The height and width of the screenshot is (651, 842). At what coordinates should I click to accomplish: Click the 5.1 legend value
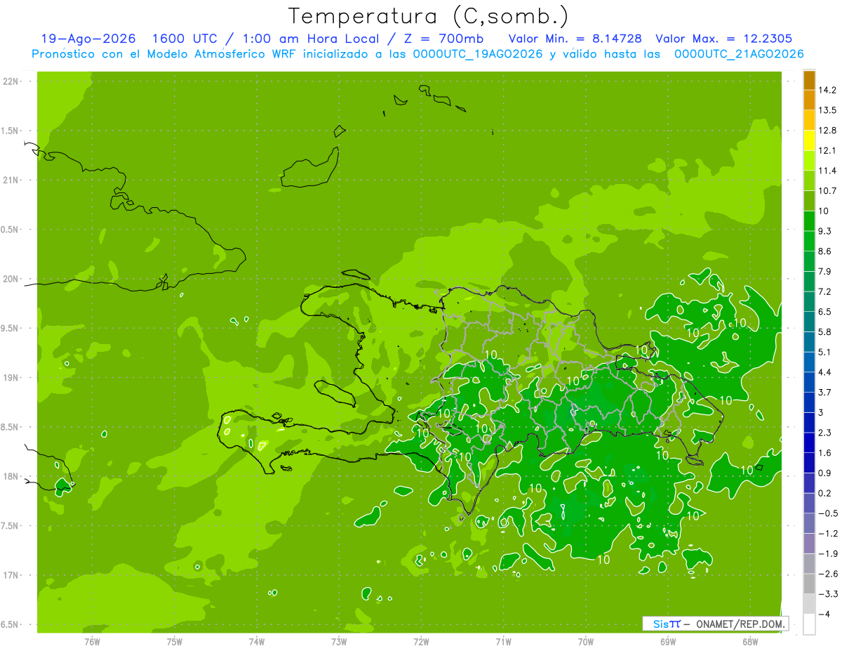click(x=825, y=352)
